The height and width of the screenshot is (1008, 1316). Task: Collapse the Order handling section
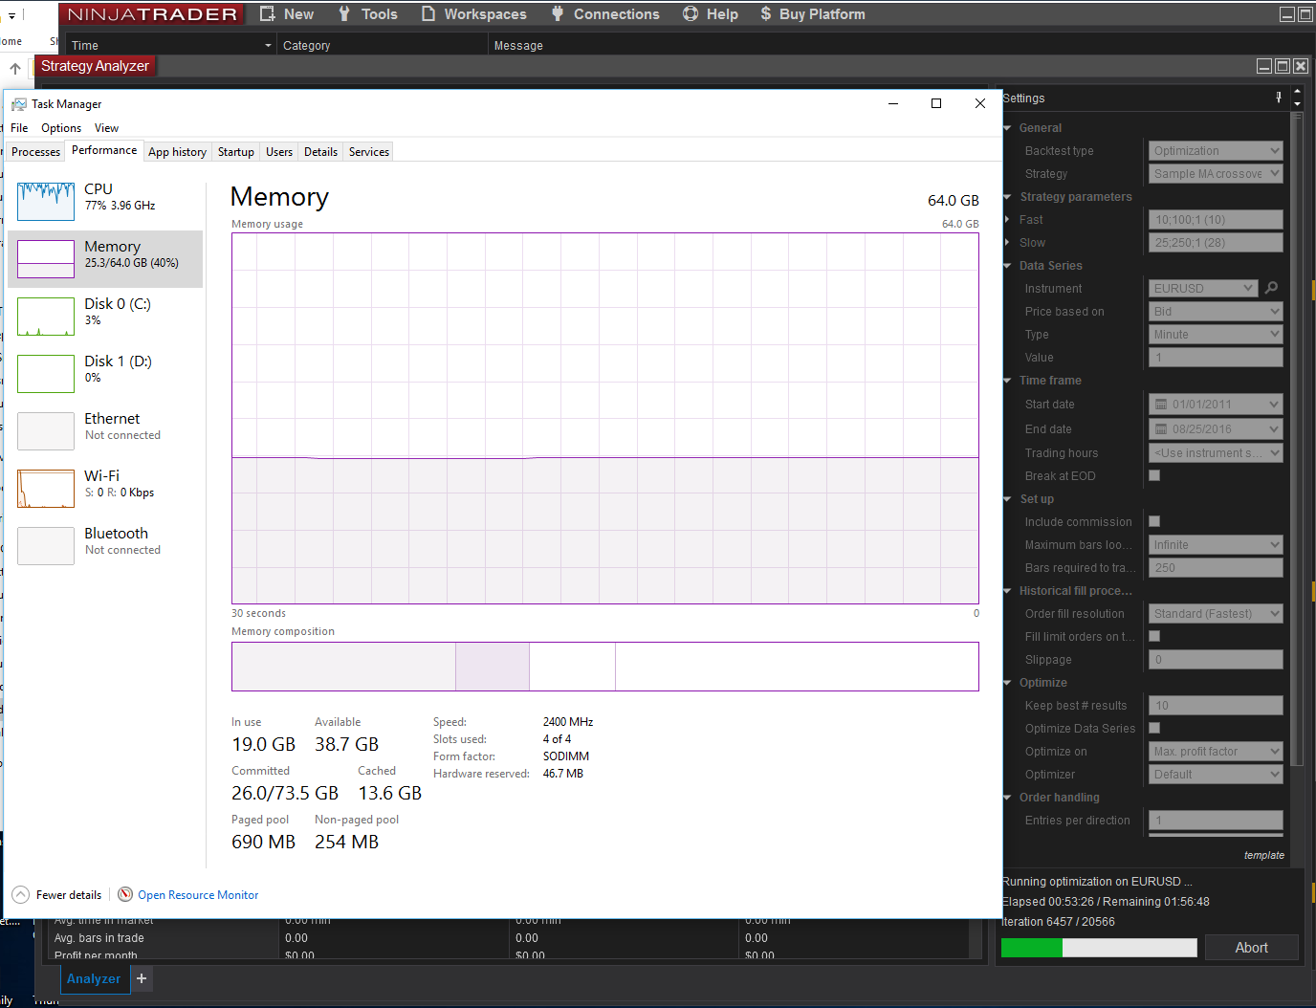(x=1007, y=798)
